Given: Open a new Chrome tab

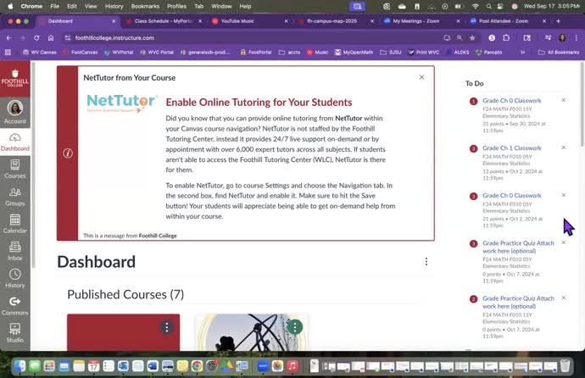Looking at the screenshot, I should (x=558, y=21).
